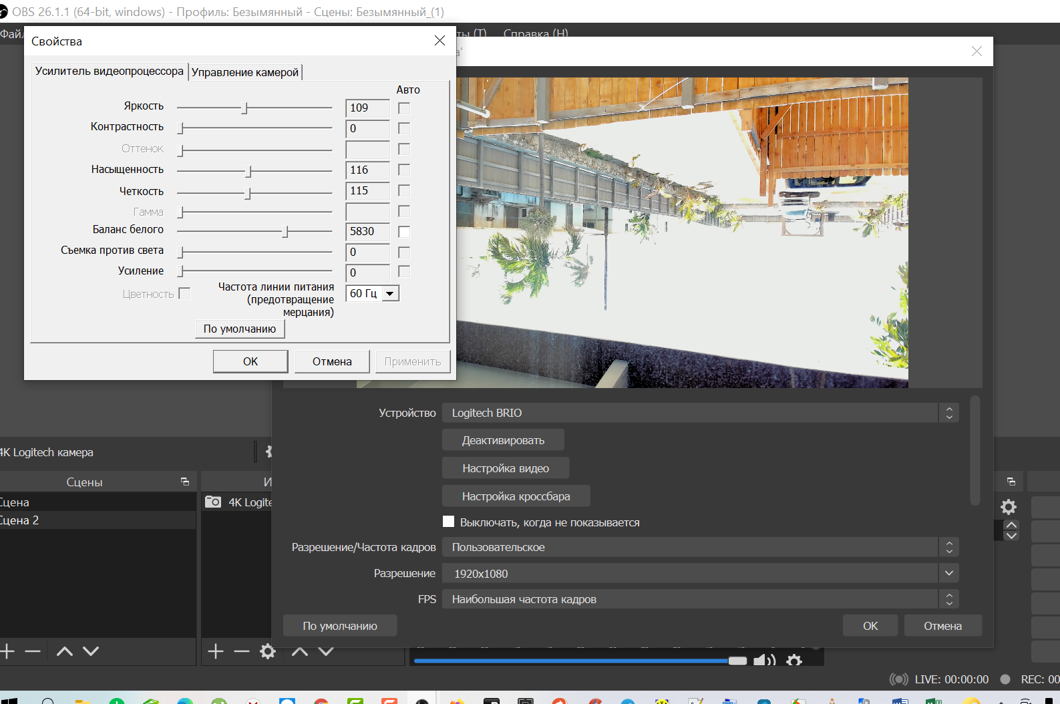Click the LIVE streaming status icon
This screenshot has width=1060, height=704.
point(899,679)
